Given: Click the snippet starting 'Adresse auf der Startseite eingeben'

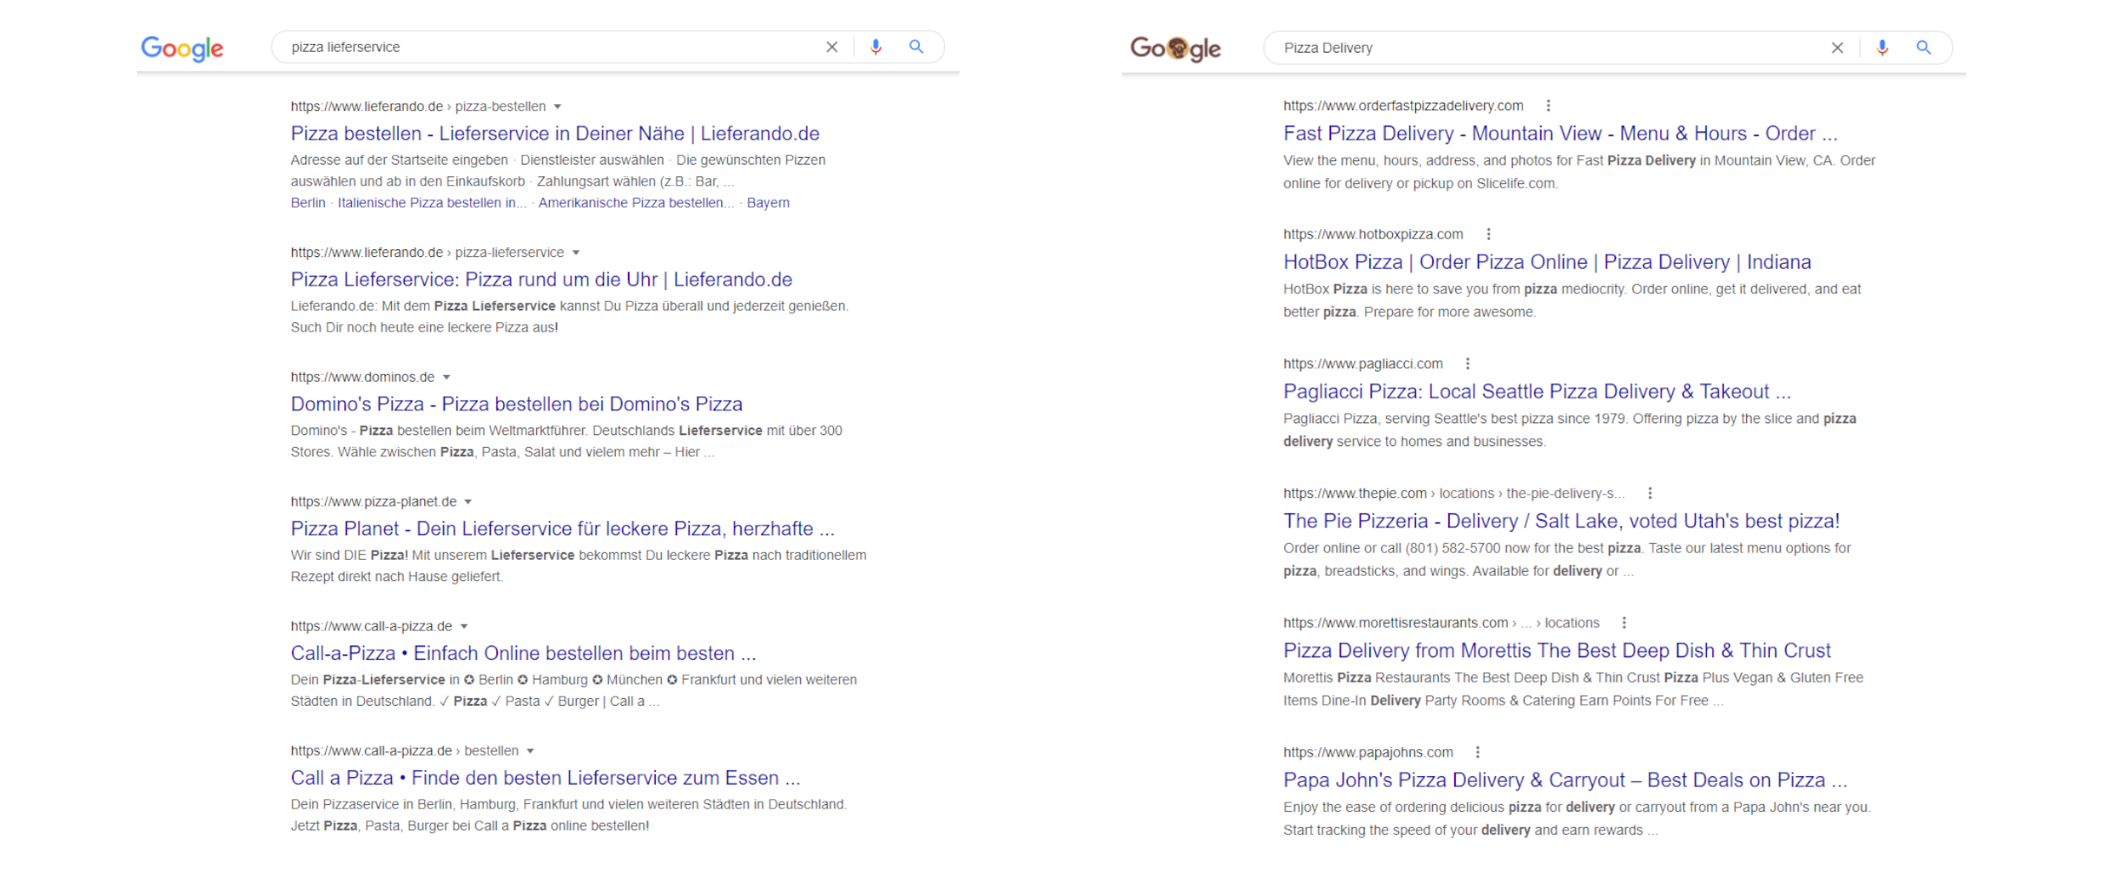Looking at the screenshot, I should tap(558, 170).
